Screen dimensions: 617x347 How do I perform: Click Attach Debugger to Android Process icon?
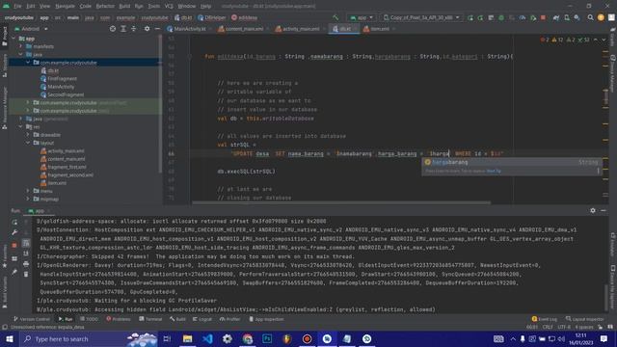pyautogui.click(x=533, y=17)
